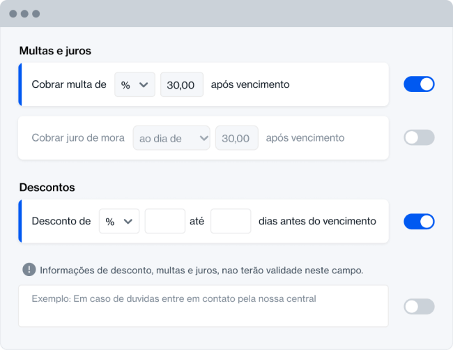
Task: Click the exclamation info icon above the text area
Action: tap(29, 269)
